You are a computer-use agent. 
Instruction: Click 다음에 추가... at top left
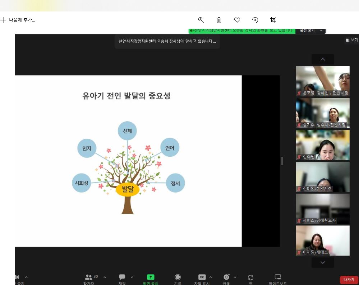(18, 20)
